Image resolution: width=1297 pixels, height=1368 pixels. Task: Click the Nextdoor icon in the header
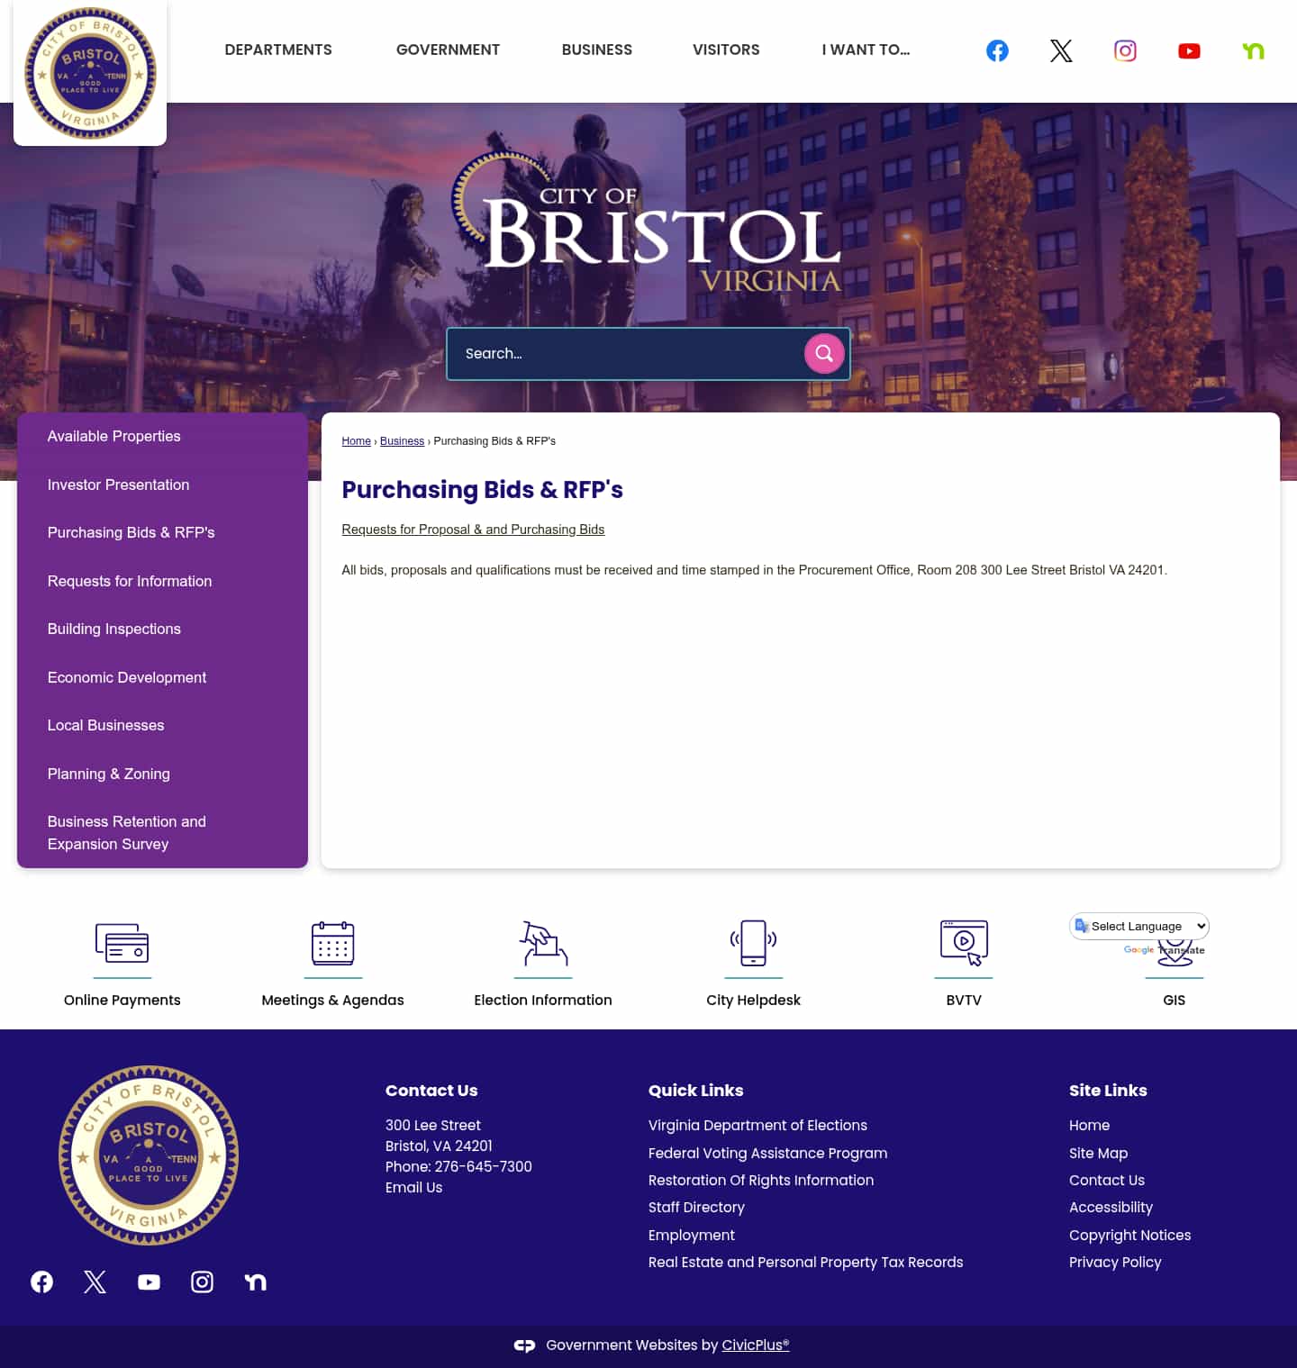[x=1253, y=50]
